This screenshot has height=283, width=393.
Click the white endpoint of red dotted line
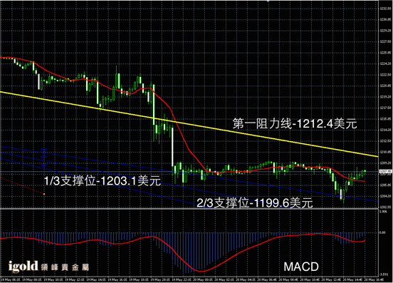[x=44, y=194]
